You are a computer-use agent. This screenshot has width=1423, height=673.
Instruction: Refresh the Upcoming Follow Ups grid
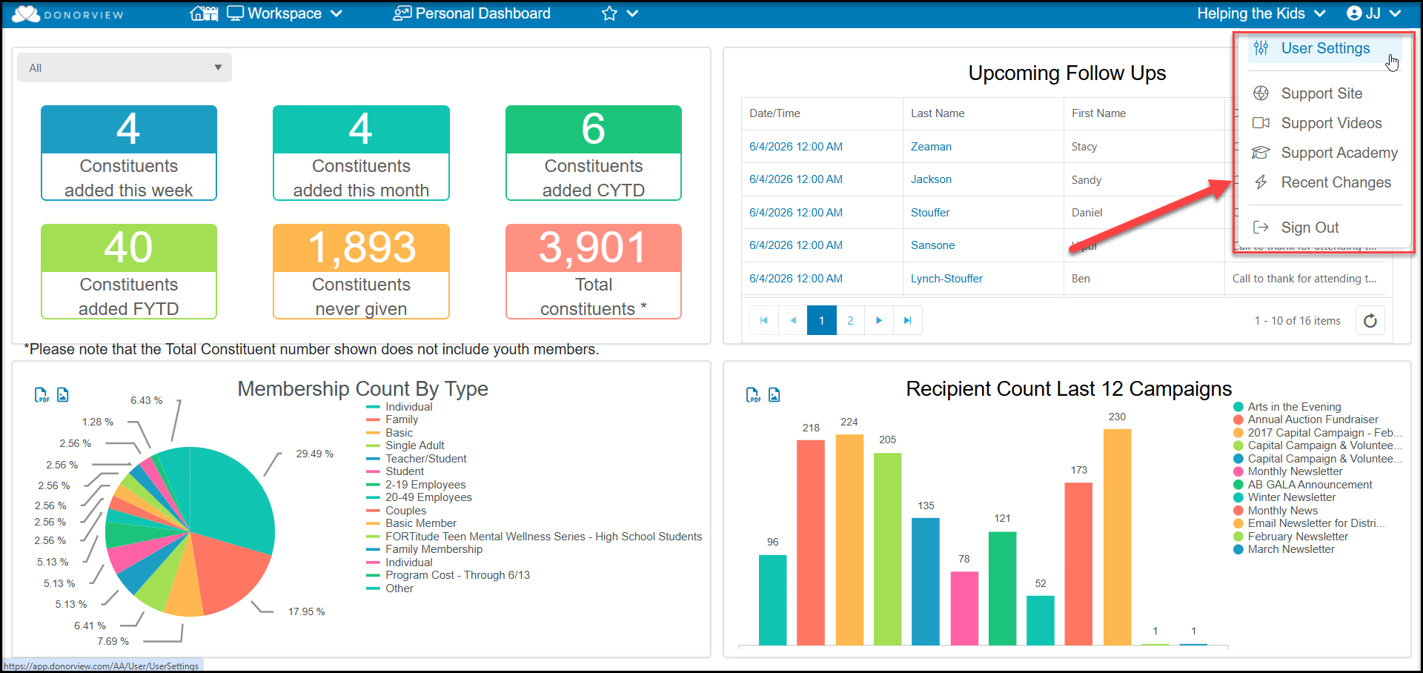point(1370,320)
